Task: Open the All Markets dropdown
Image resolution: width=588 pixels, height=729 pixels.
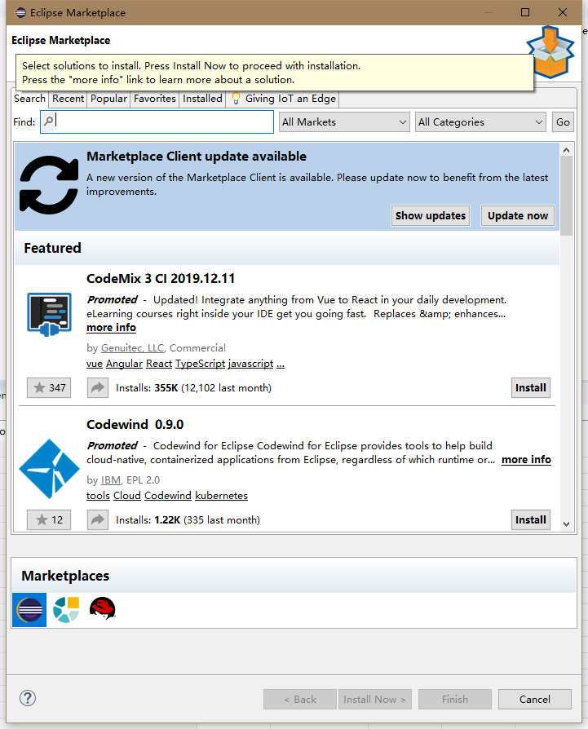Action: pyautogui.click(x=344, y=121)
